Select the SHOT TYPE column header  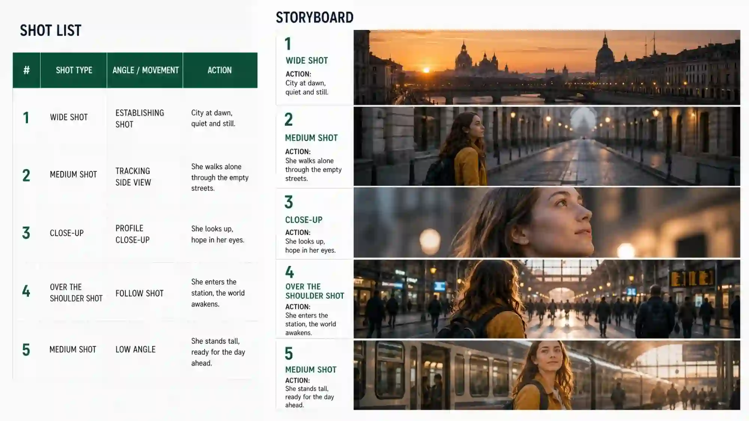click(74, 70)
